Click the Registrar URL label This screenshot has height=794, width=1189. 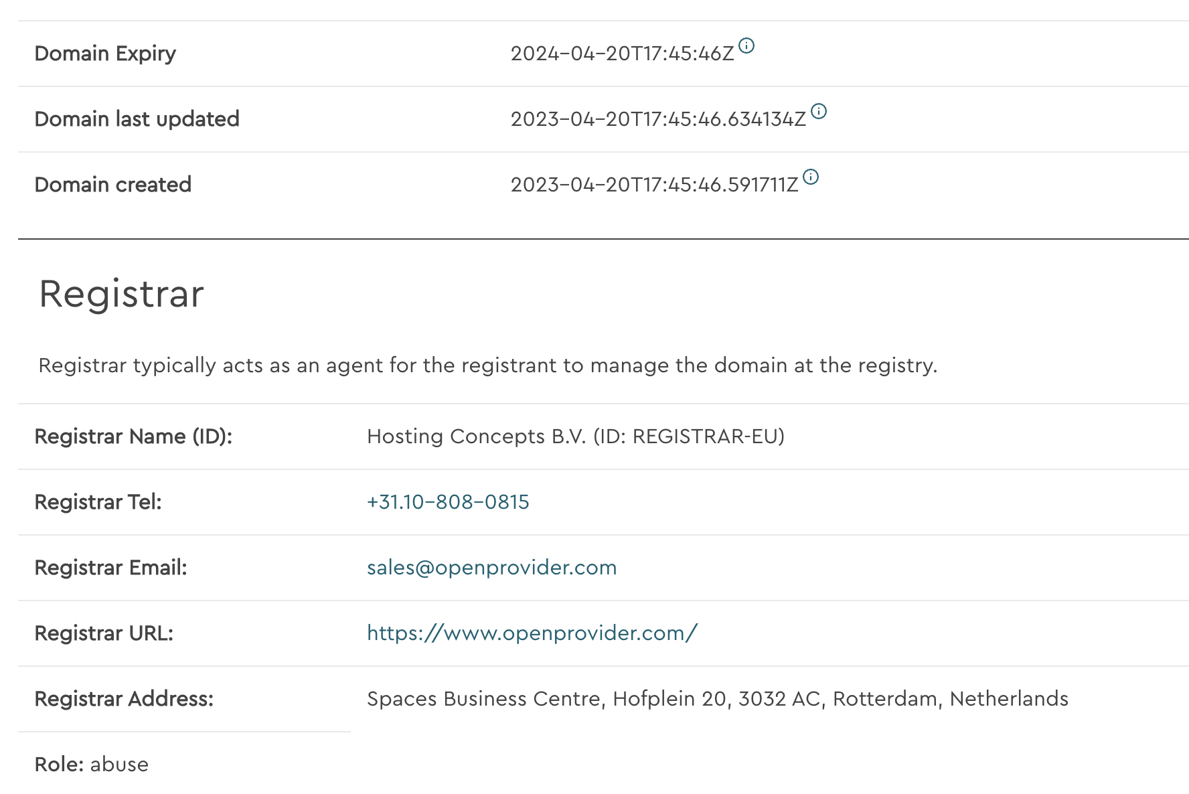click(x=104, y=633)
